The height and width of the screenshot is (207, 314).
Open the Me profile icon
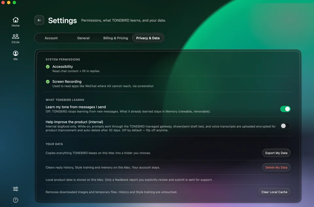[15, 55]
